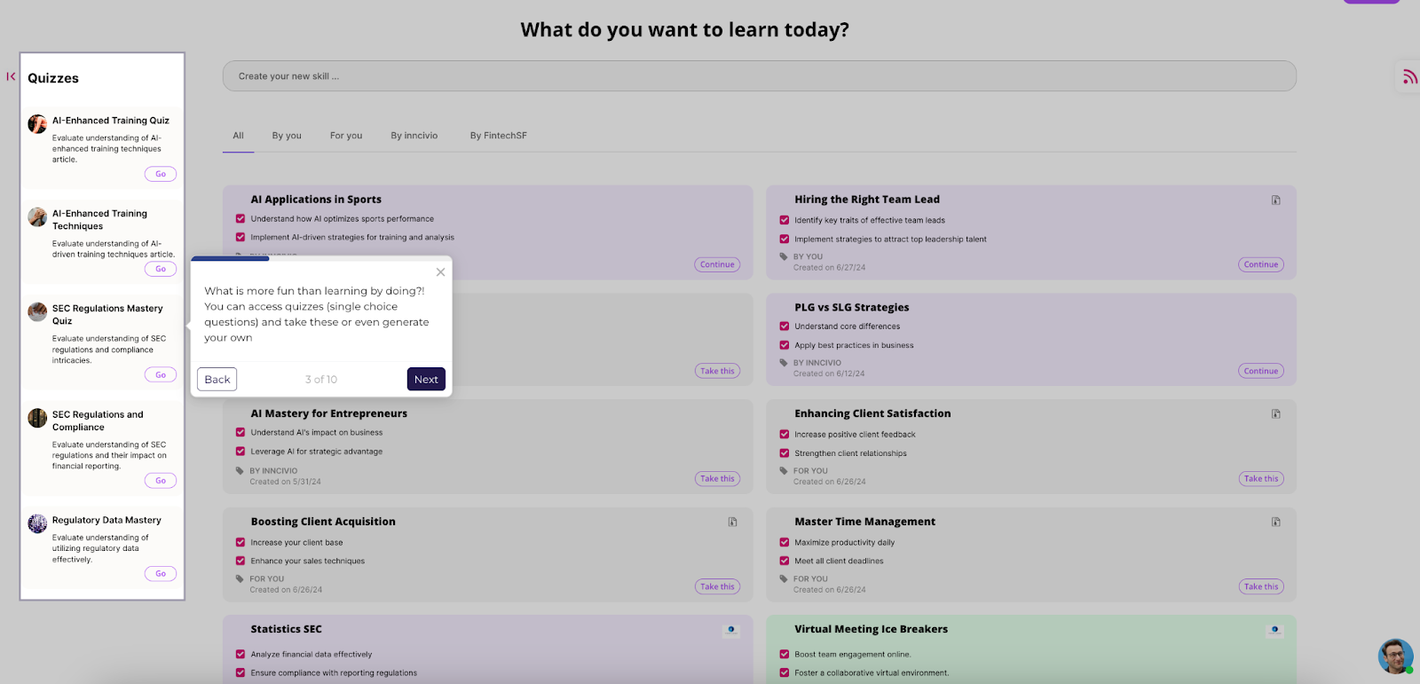
Task: Click document icon on Enhancing Client Satisfaction
Action: (1275, 413)
